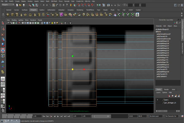Image resolution: width=184 pixels, height=123 pixels.
Task: Open viewport Shading menu
Action: (14, 20)
